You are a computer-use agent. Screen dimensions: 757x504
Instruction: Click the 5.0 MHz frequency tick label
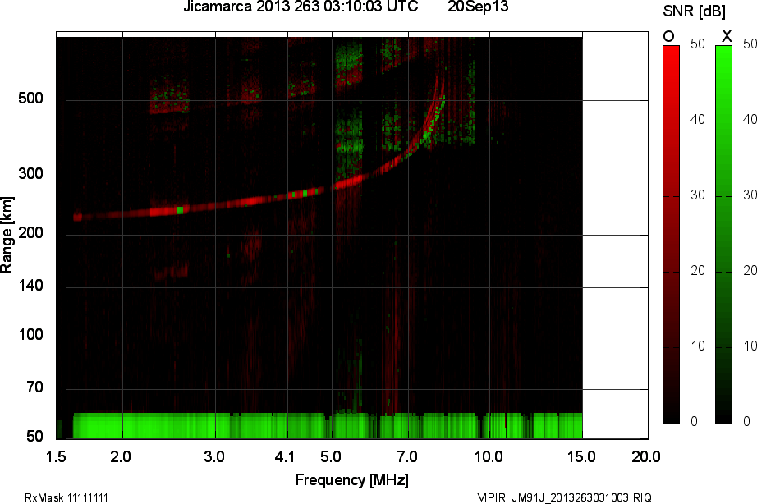tap(331, 456)
